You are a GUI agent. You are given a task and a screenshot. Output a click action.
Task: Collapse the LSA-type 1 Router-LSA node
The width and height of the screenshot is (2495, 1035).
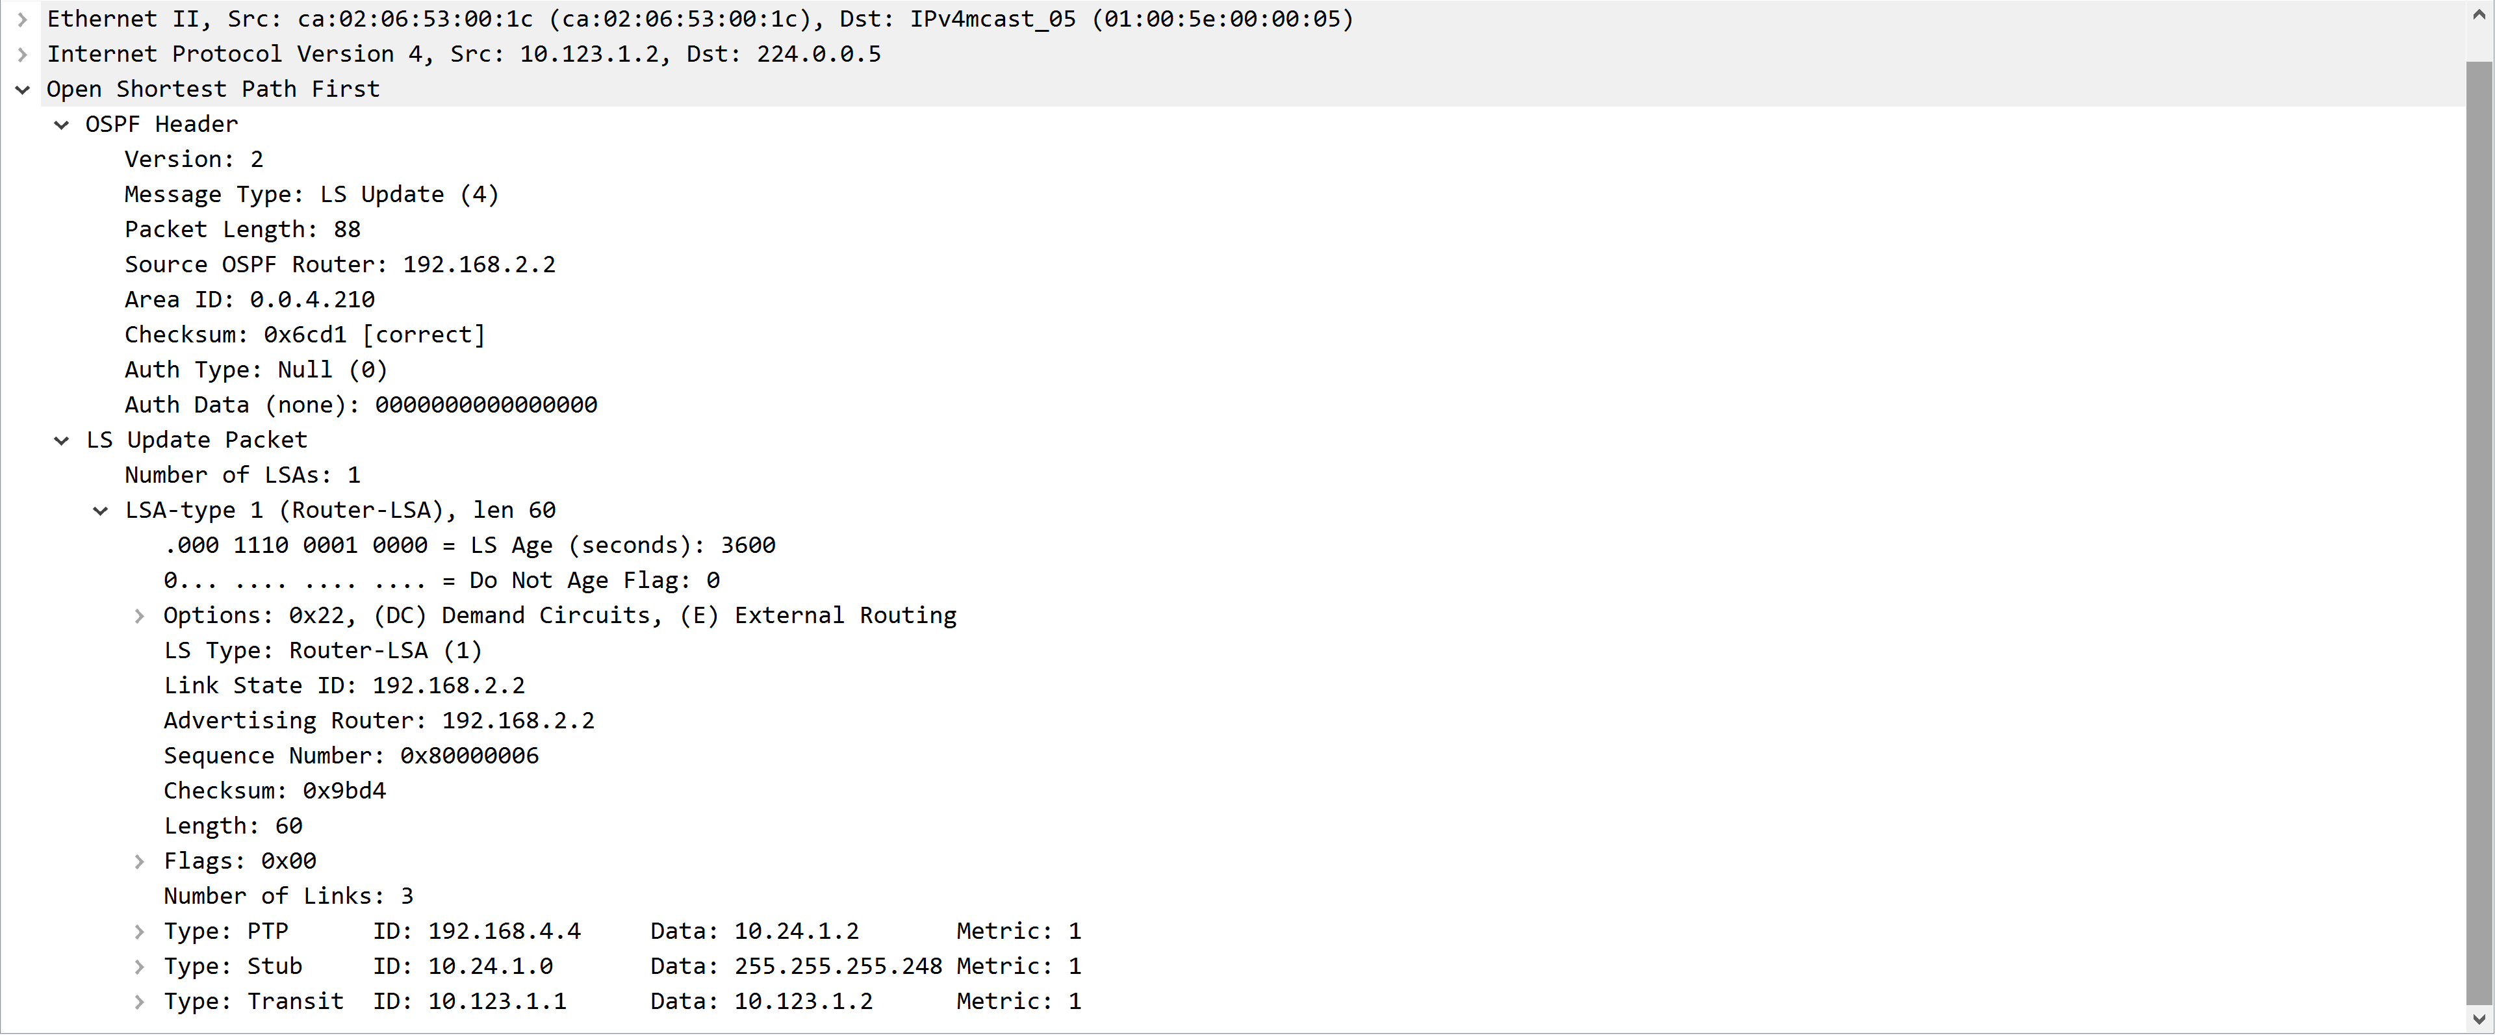pyautogui.click(x=100, y=511)
